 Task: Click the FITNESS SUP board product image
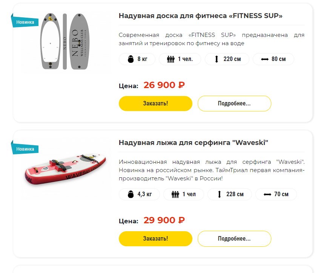pos(64,41)
